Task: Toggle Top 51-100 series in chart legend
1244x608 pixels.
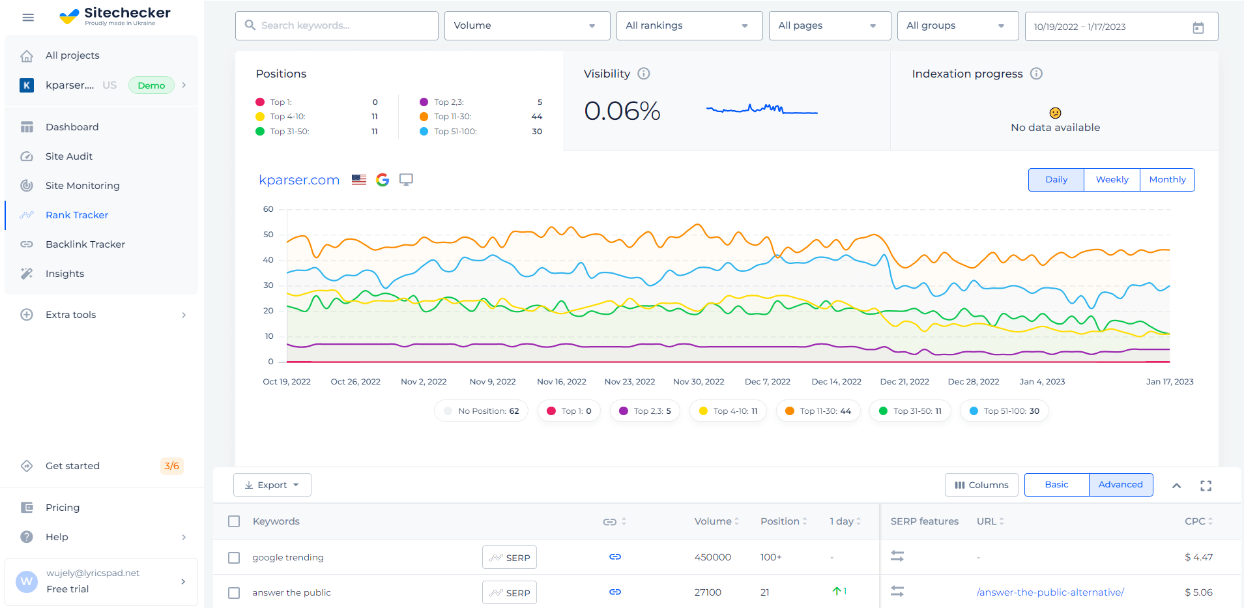Action: [1004, 411]
